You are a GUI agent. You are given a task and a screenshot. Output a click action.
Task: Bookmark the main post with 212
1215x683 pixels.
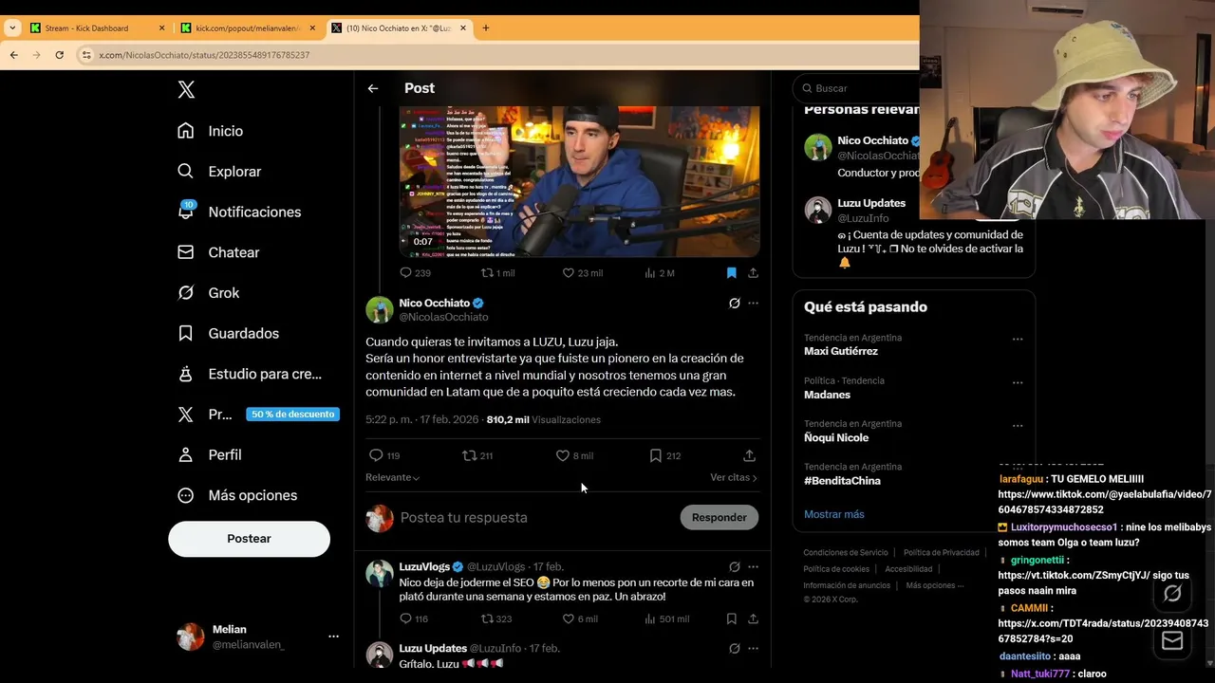[x=664, y=456]
